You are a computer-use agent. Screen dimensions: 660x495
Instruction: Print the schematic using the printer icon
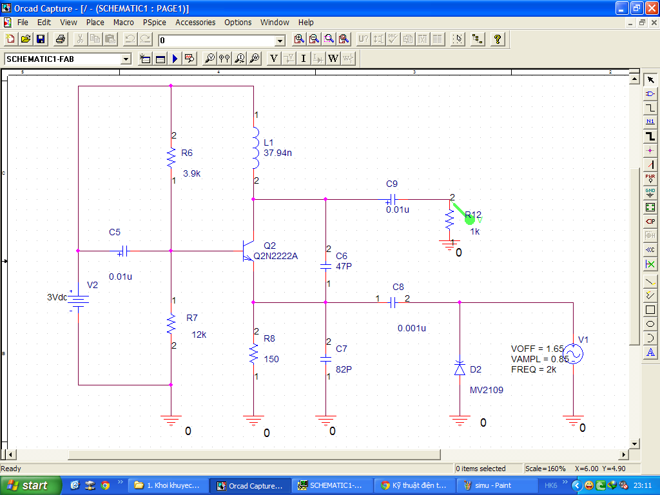coord(60,39)
